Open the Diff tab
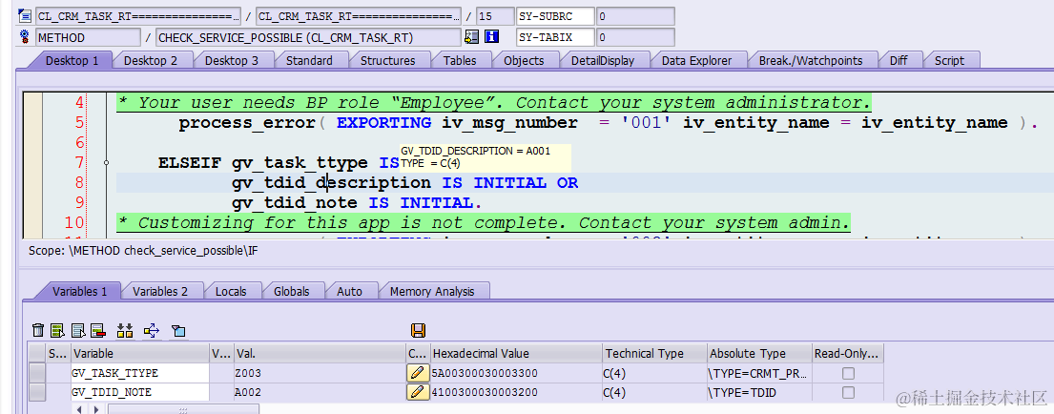Viewport: 1054px width, 414px height. point(899,60)
